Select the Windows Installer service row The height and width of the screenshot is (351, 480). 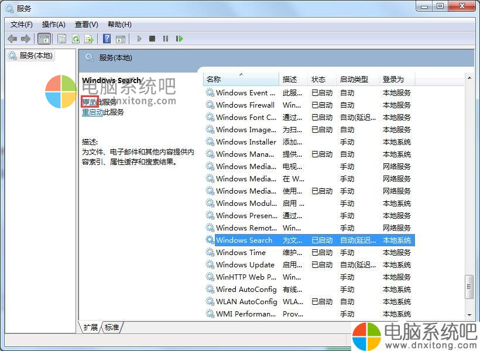point(309,142)
